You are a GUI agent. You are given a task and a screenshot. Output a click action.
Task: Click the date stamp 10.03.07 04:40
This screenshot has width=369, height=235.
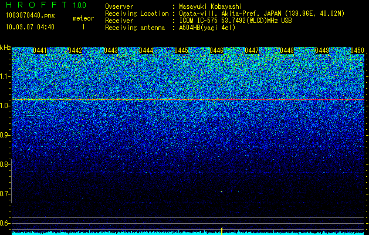pos(30,27)
